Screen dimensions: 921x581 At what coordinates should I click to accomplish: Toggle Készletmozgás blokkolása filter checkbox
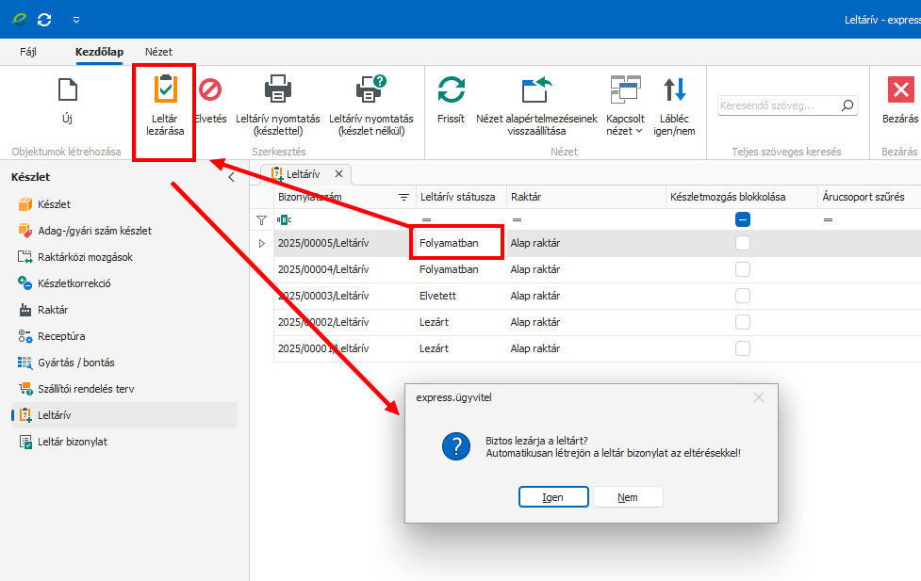[x=743, y=219]
